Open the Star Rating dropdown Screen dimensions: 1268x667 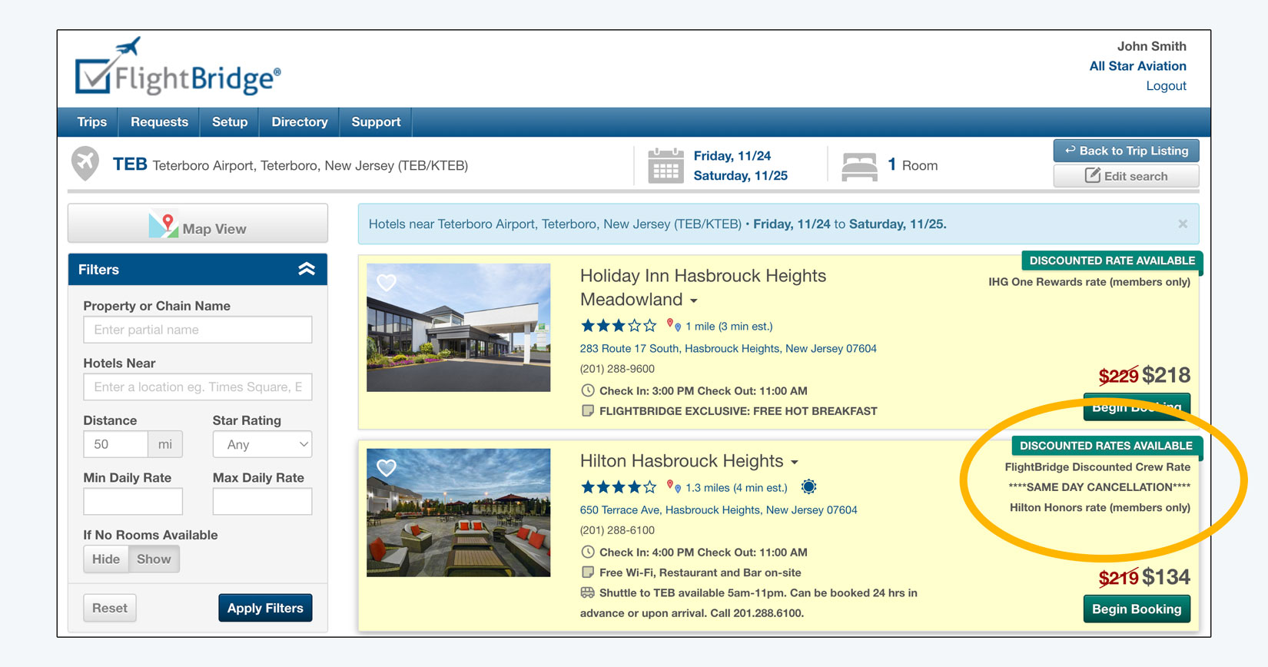[x=262, y=444]
